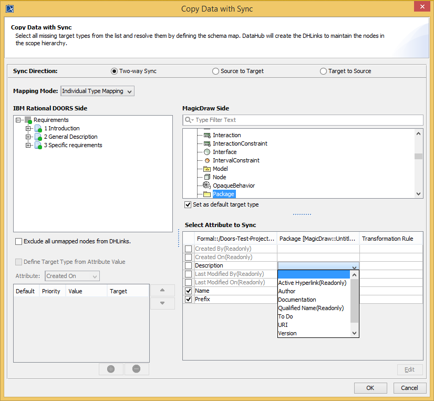The width and height of the screenshot is (434, 401).
Task: Select the InteractionConstraint icon in list
Action: coord(207,143)
